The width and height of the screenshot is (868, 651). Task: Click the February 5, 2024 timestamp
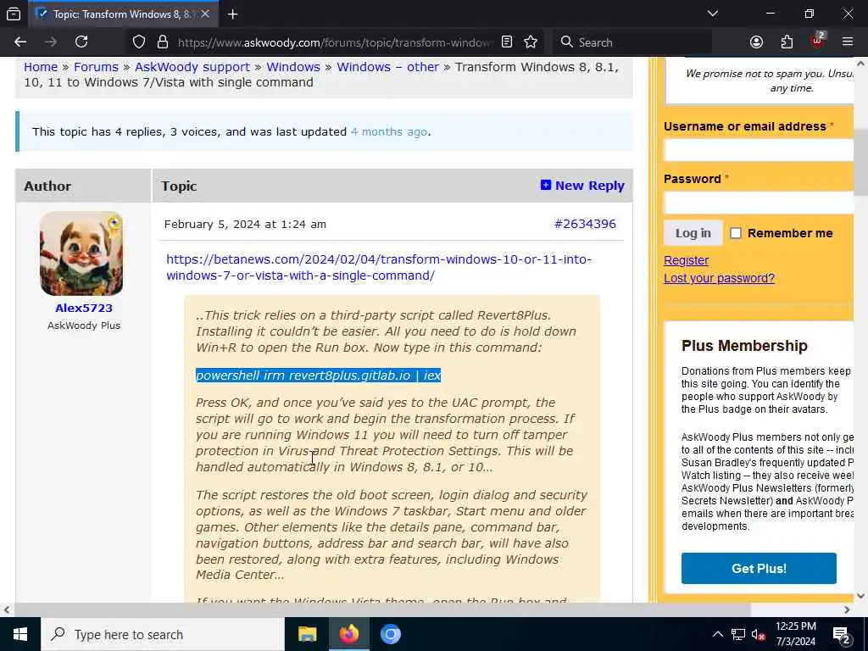tap(245, 224)
